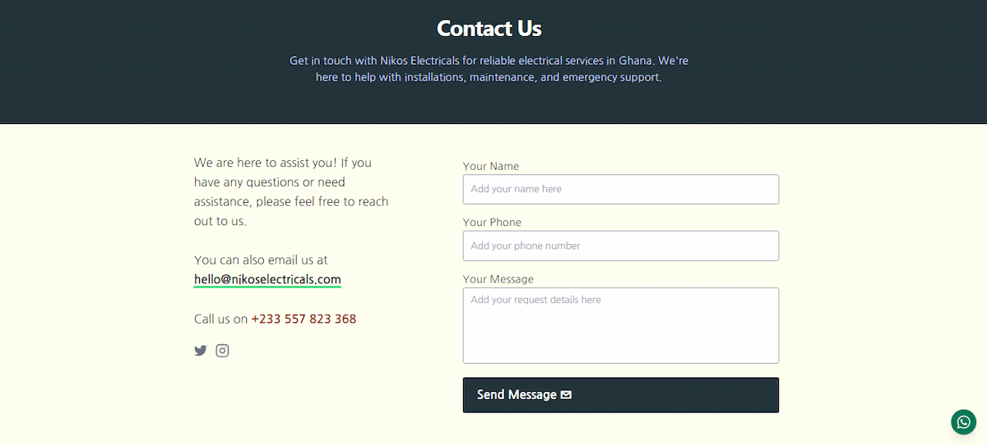Call the +233 557 823 368 number link
The width and height of the screenshot is (987, 446).
pos(304,319)
